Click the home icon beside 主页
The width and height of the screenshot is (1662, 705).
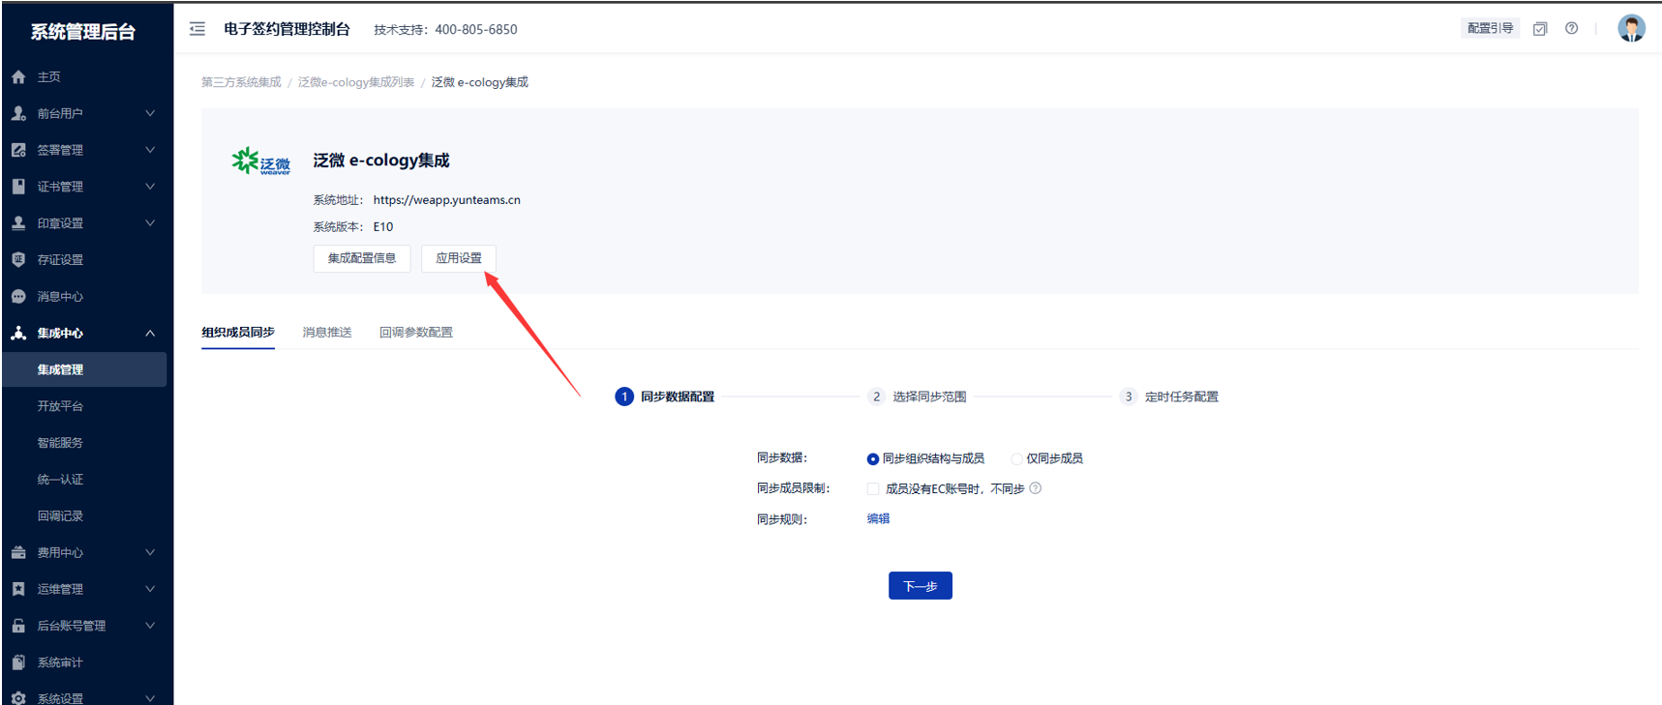(x=18, y=76)
